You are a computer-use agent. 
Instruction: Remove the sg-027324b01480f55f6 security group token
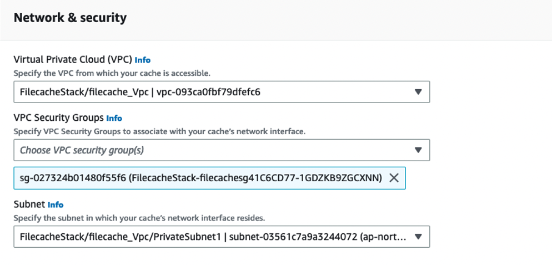(394, 178)
